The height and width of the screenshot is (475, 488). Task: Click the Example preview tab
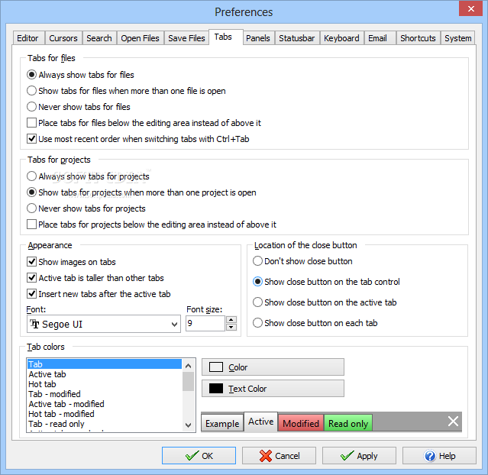[222, 423]
